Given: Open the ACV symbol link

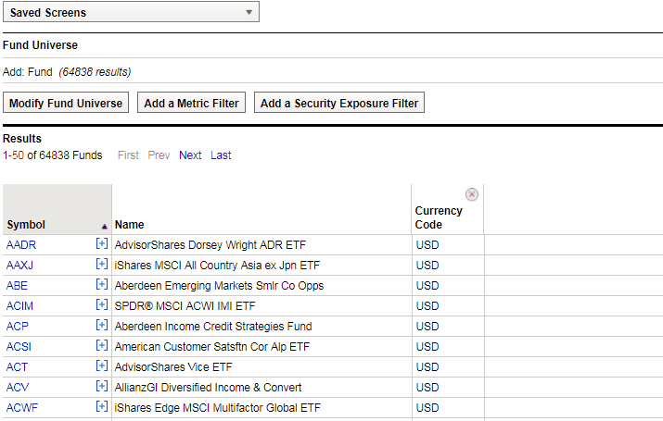Looking at the screenshot, I should pos(18,388).
